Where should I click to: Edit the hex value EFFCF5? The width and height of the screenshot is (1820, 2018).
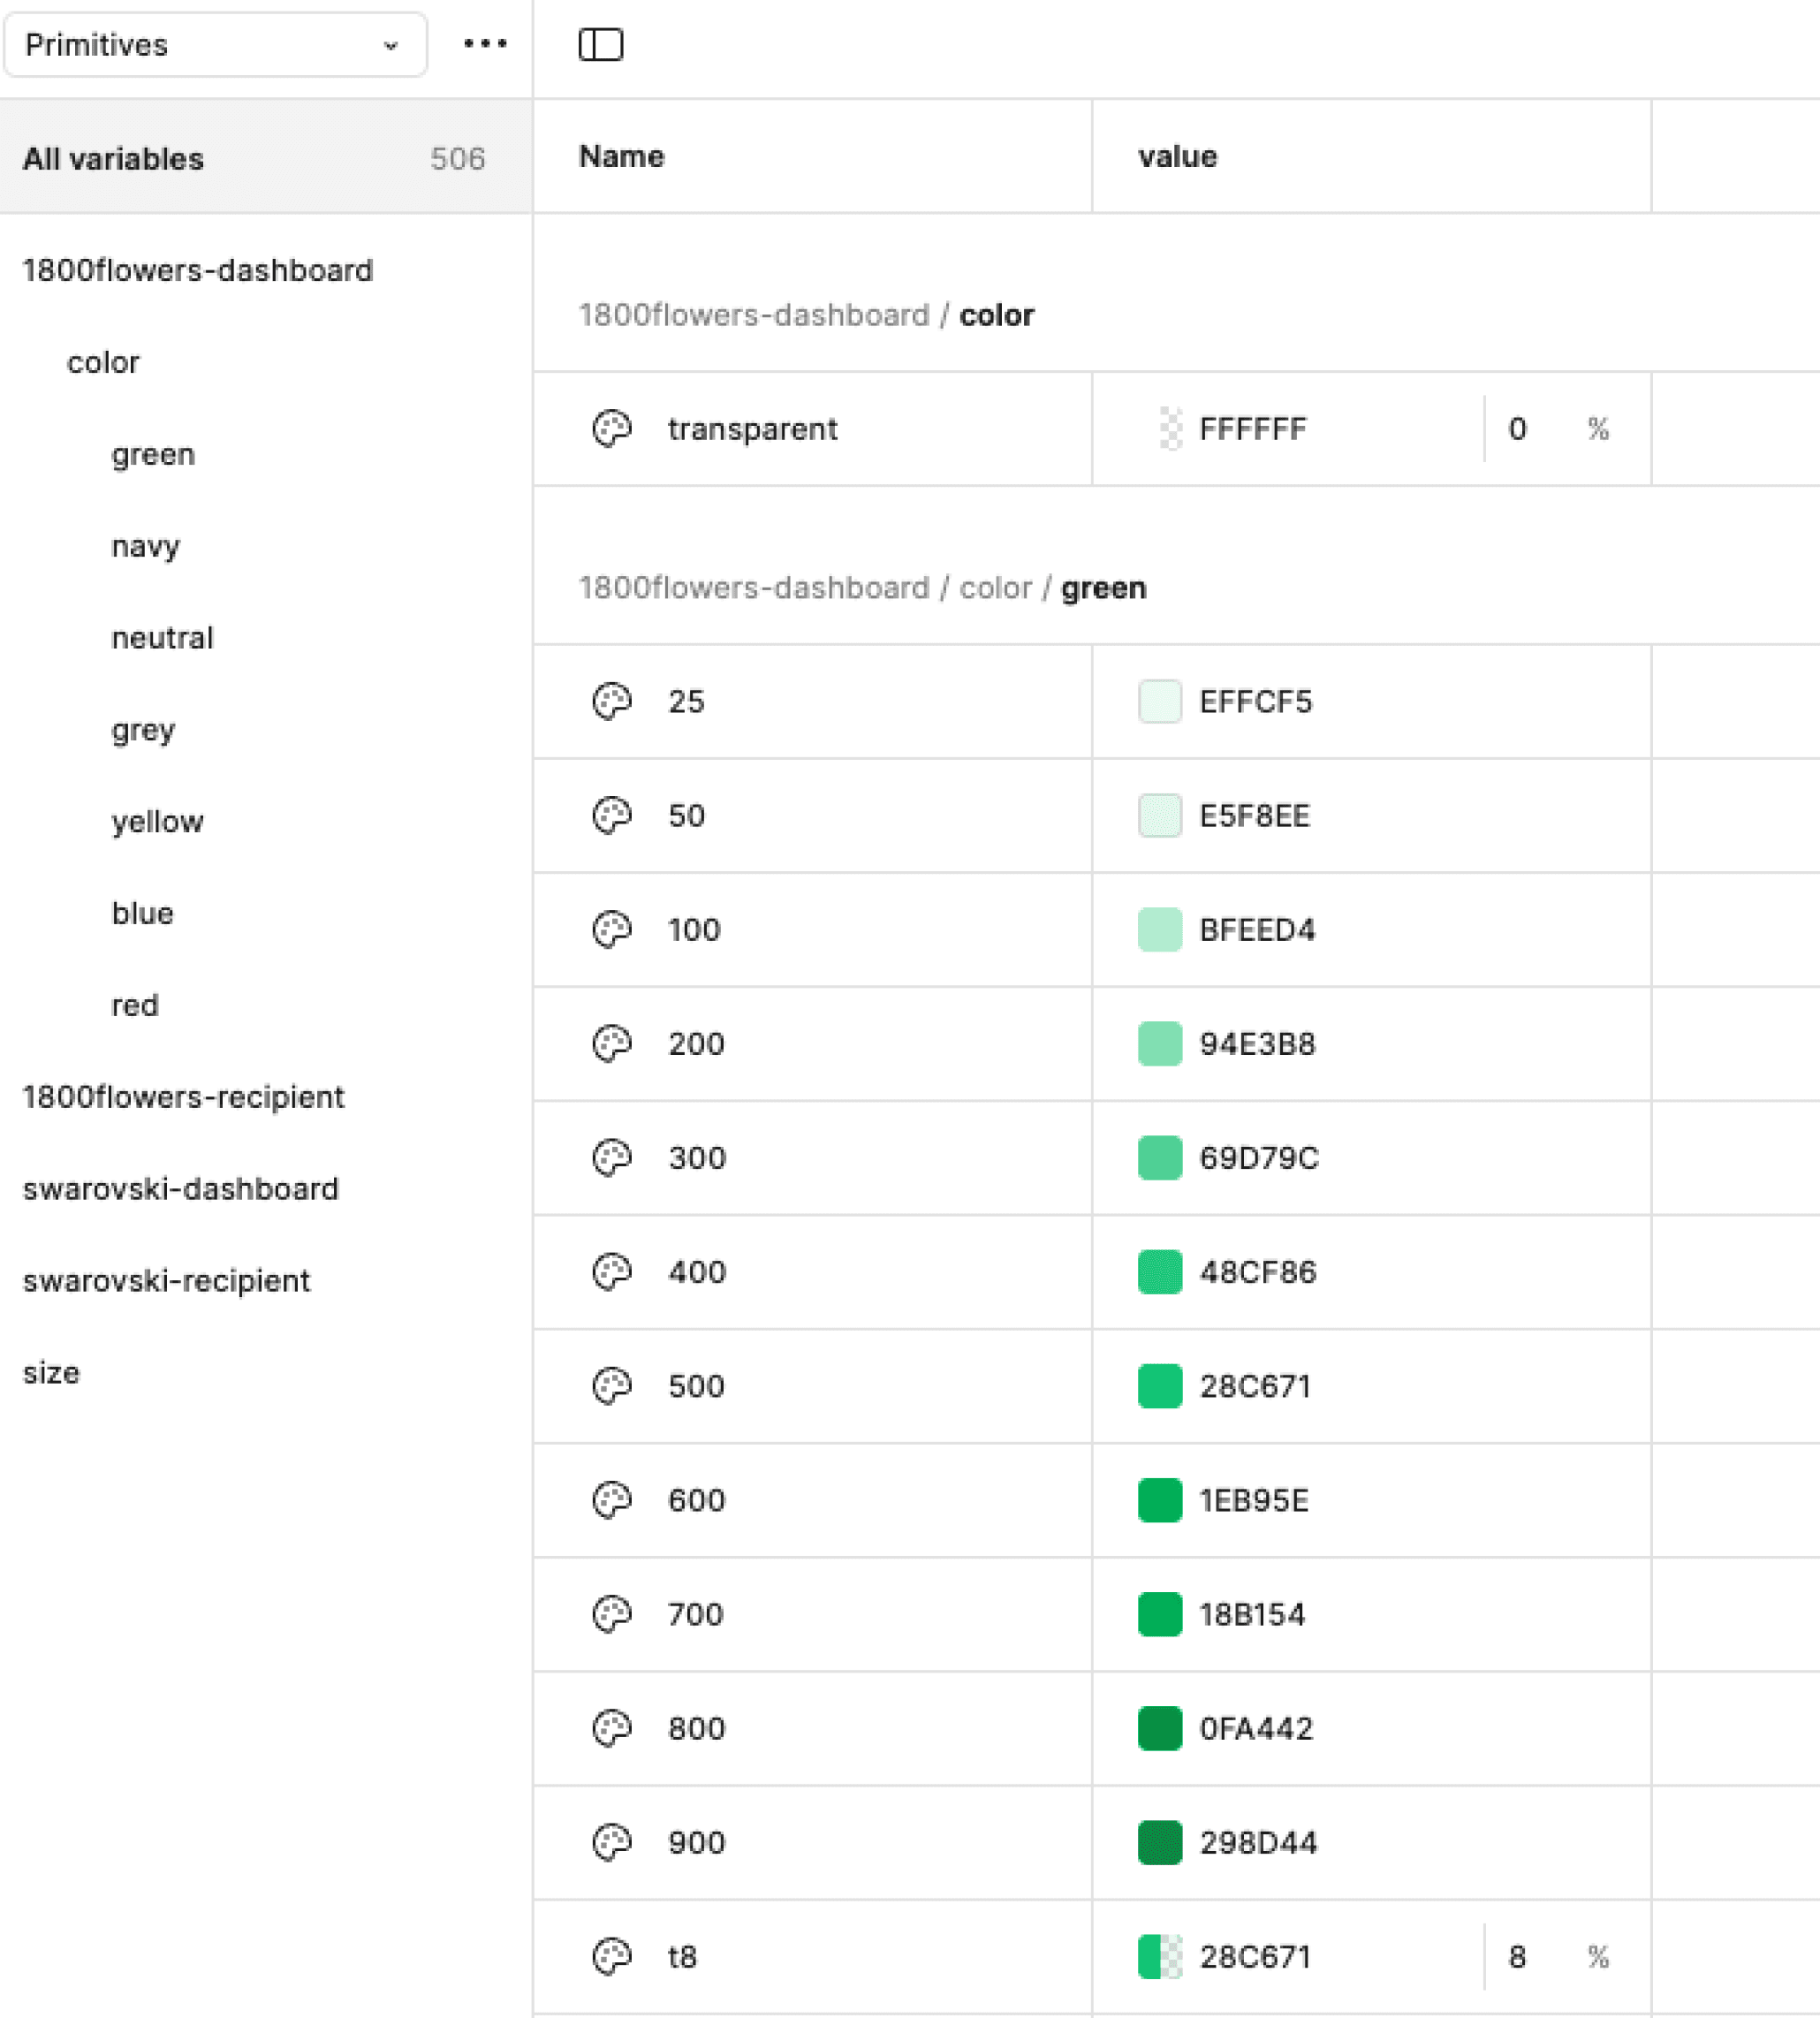(1255, 701)
